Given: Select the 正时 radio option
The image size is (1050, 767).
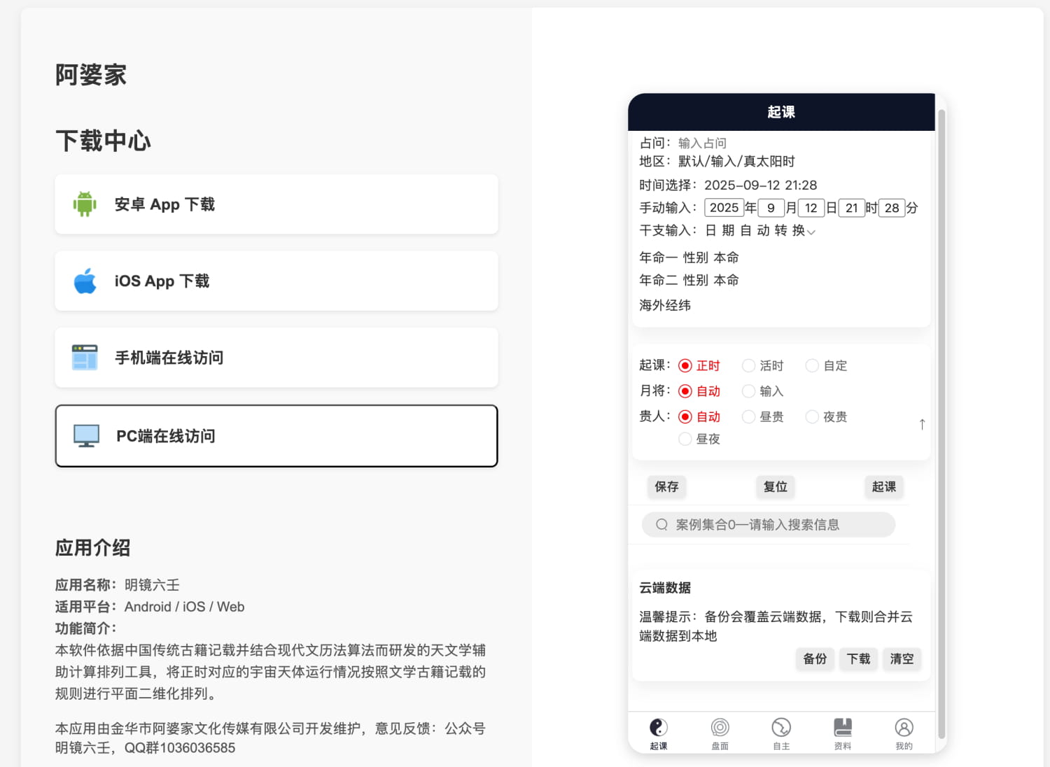Looking at the screenshot, I should pos(685,365).
